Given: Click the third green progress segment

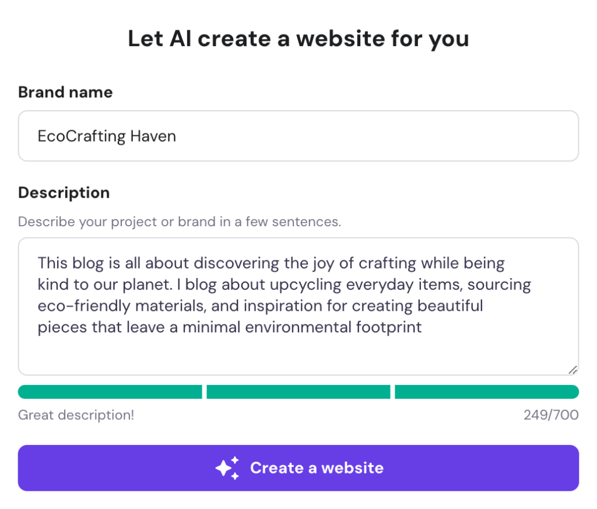Looking at the screenshot, I should (487, 391).
